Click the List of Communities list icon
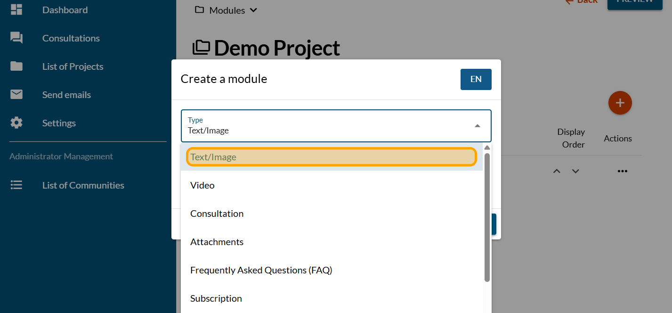The height and width of the screenshot is (313, 672). [16, 185]
